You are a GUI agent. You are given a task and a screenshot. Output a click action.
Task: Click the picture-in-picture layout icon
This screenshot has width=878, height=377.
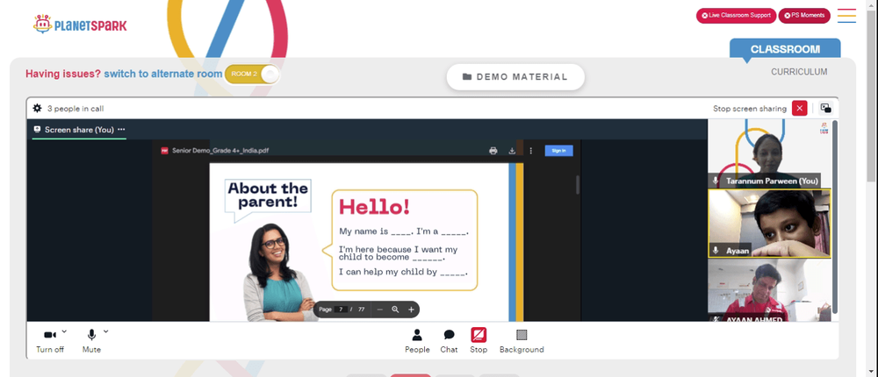[825, 109]
